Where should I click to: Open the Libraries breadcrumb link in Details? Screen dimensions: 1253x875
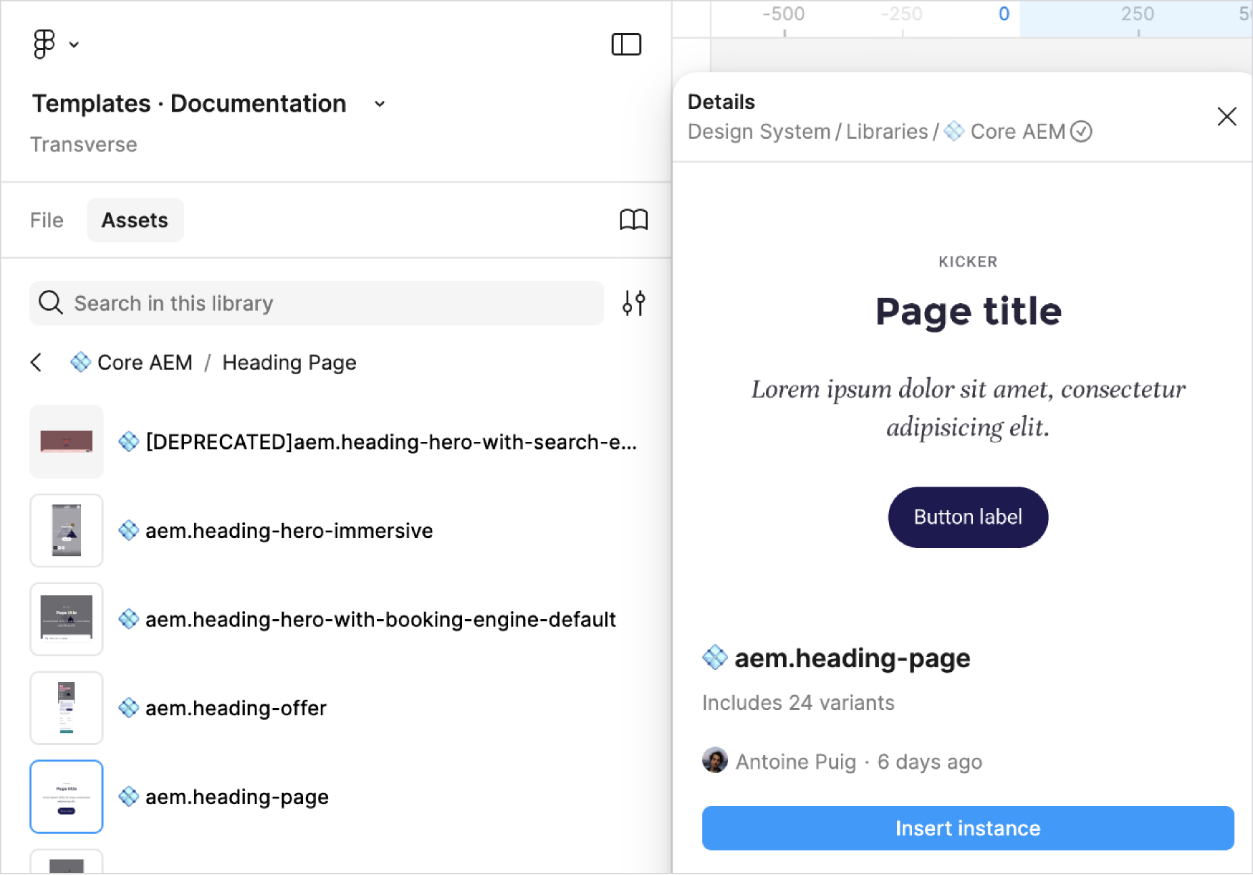[x=886, y=131]
